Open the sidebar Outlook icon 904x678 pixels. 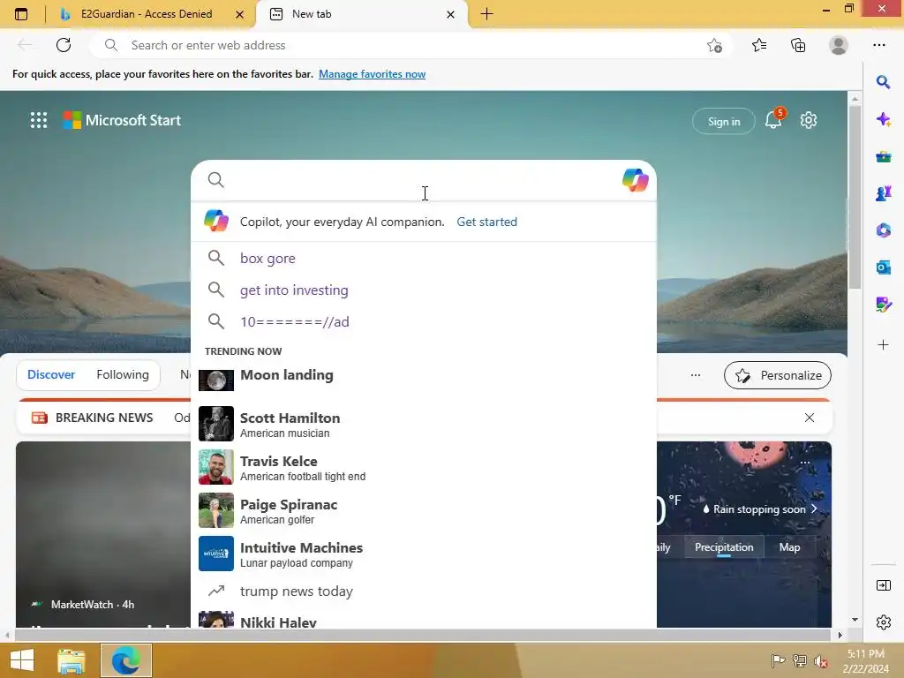[x=883, y=267]
